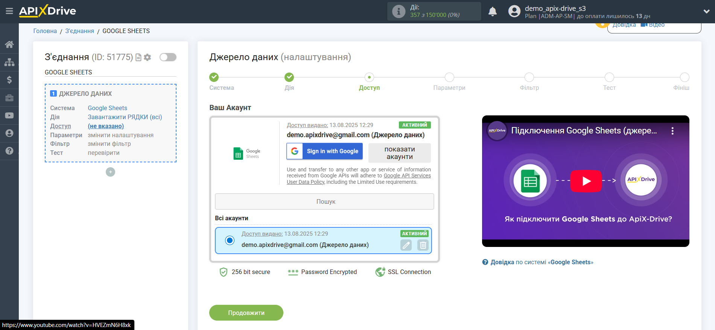715x330 pixels.
Task: Expand the account dropdown chevron
Action: point(706,11)
